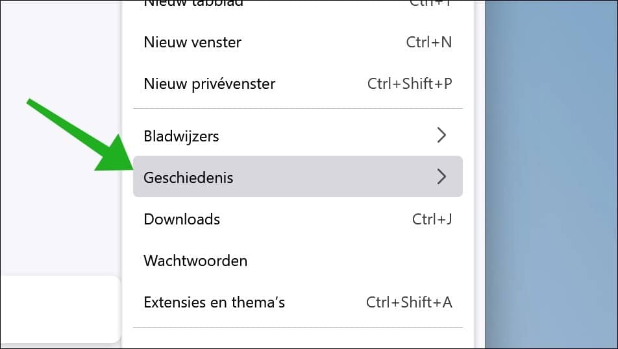Click the partially visible Nieuw tabblad item
This screenshot has height=349, width=618.
(193, 4)
